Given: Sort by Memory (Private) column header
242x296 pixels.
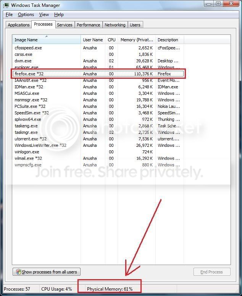Looking at the screenshot, I should coord(137,40).
